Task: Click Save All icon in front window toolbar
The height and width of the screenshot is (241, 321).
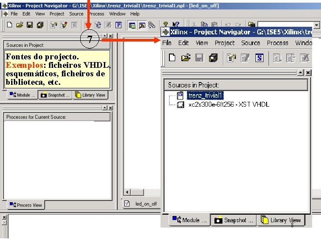Action: [x=213, y=58]
